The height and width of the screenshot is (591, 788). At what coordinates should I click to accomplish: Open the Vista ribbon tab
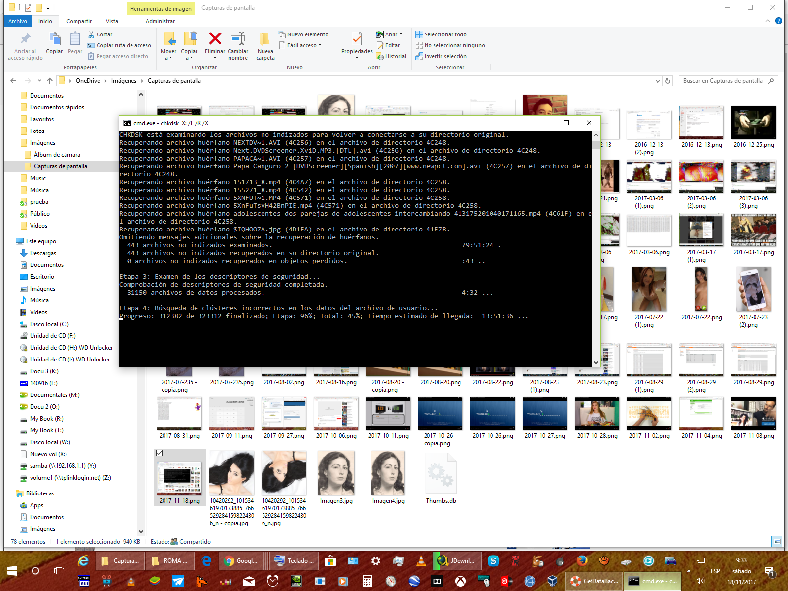(x=112, y=21)
